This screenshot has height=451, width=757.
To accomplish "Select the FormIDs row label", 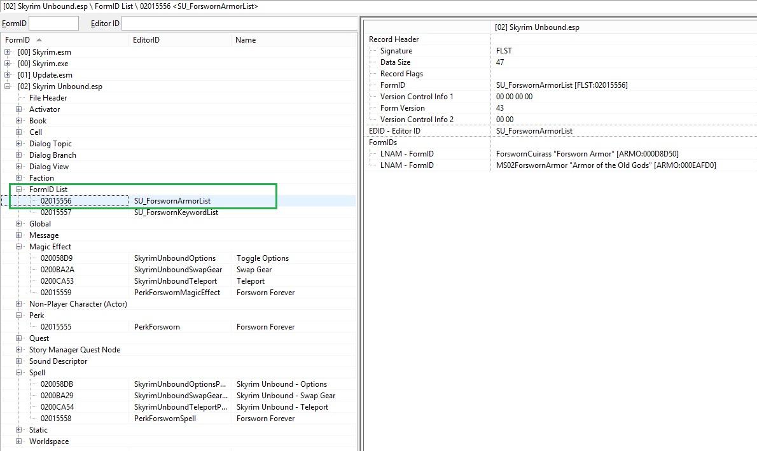I will (383, 142).
